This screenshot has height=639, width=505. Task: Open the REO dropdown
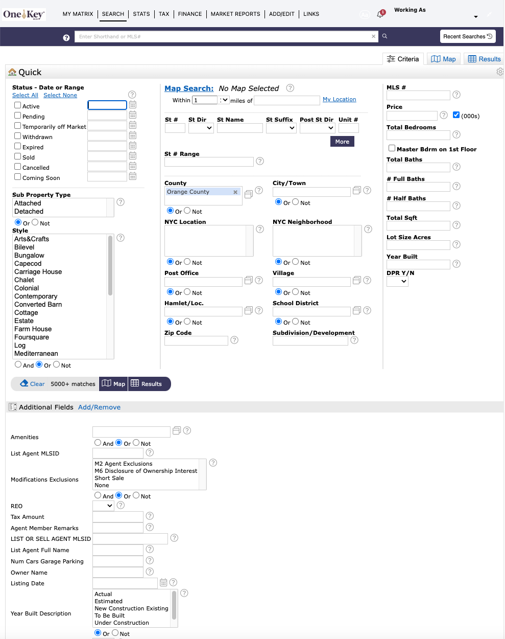click(103, 505)
